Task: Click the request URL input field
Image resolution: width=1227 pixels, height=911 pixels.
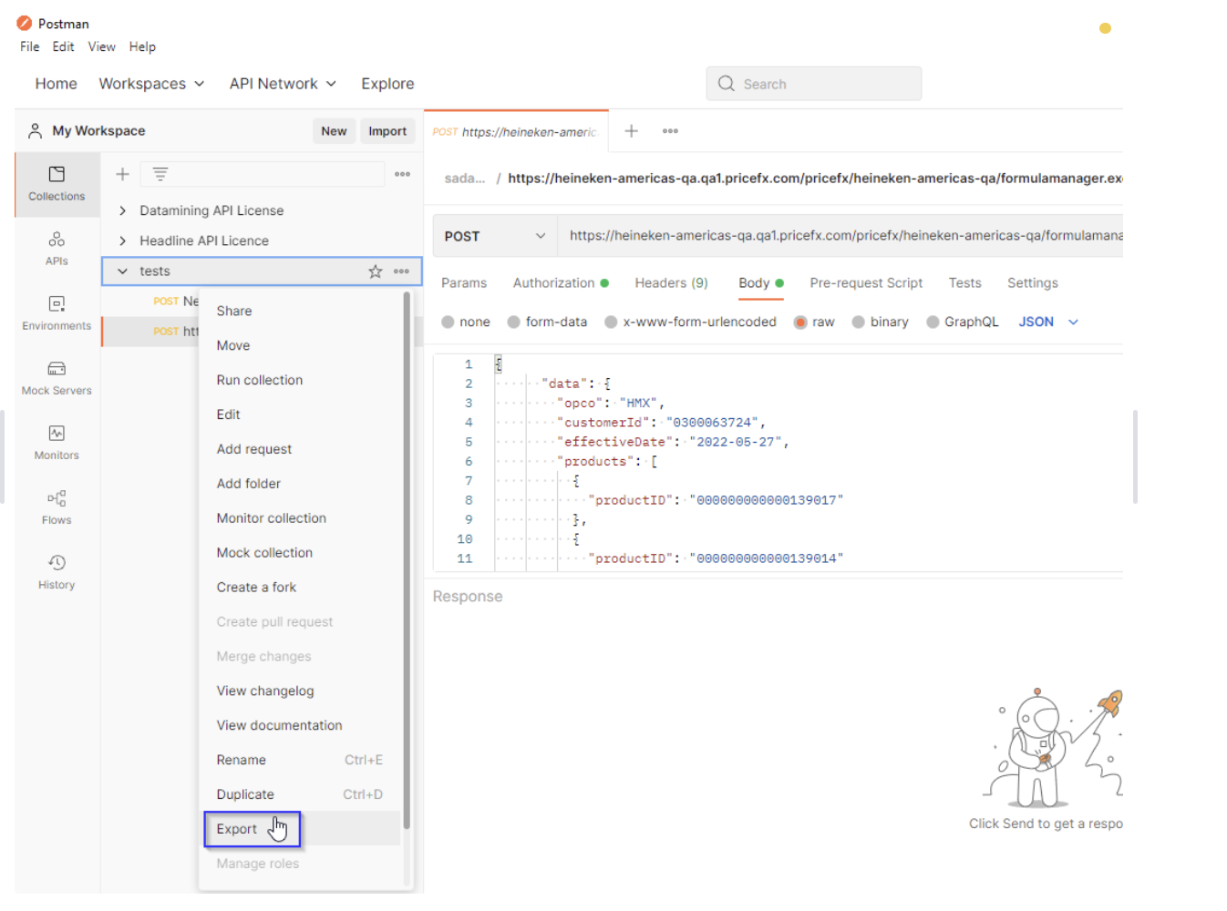Action: [x=840, y=236]
